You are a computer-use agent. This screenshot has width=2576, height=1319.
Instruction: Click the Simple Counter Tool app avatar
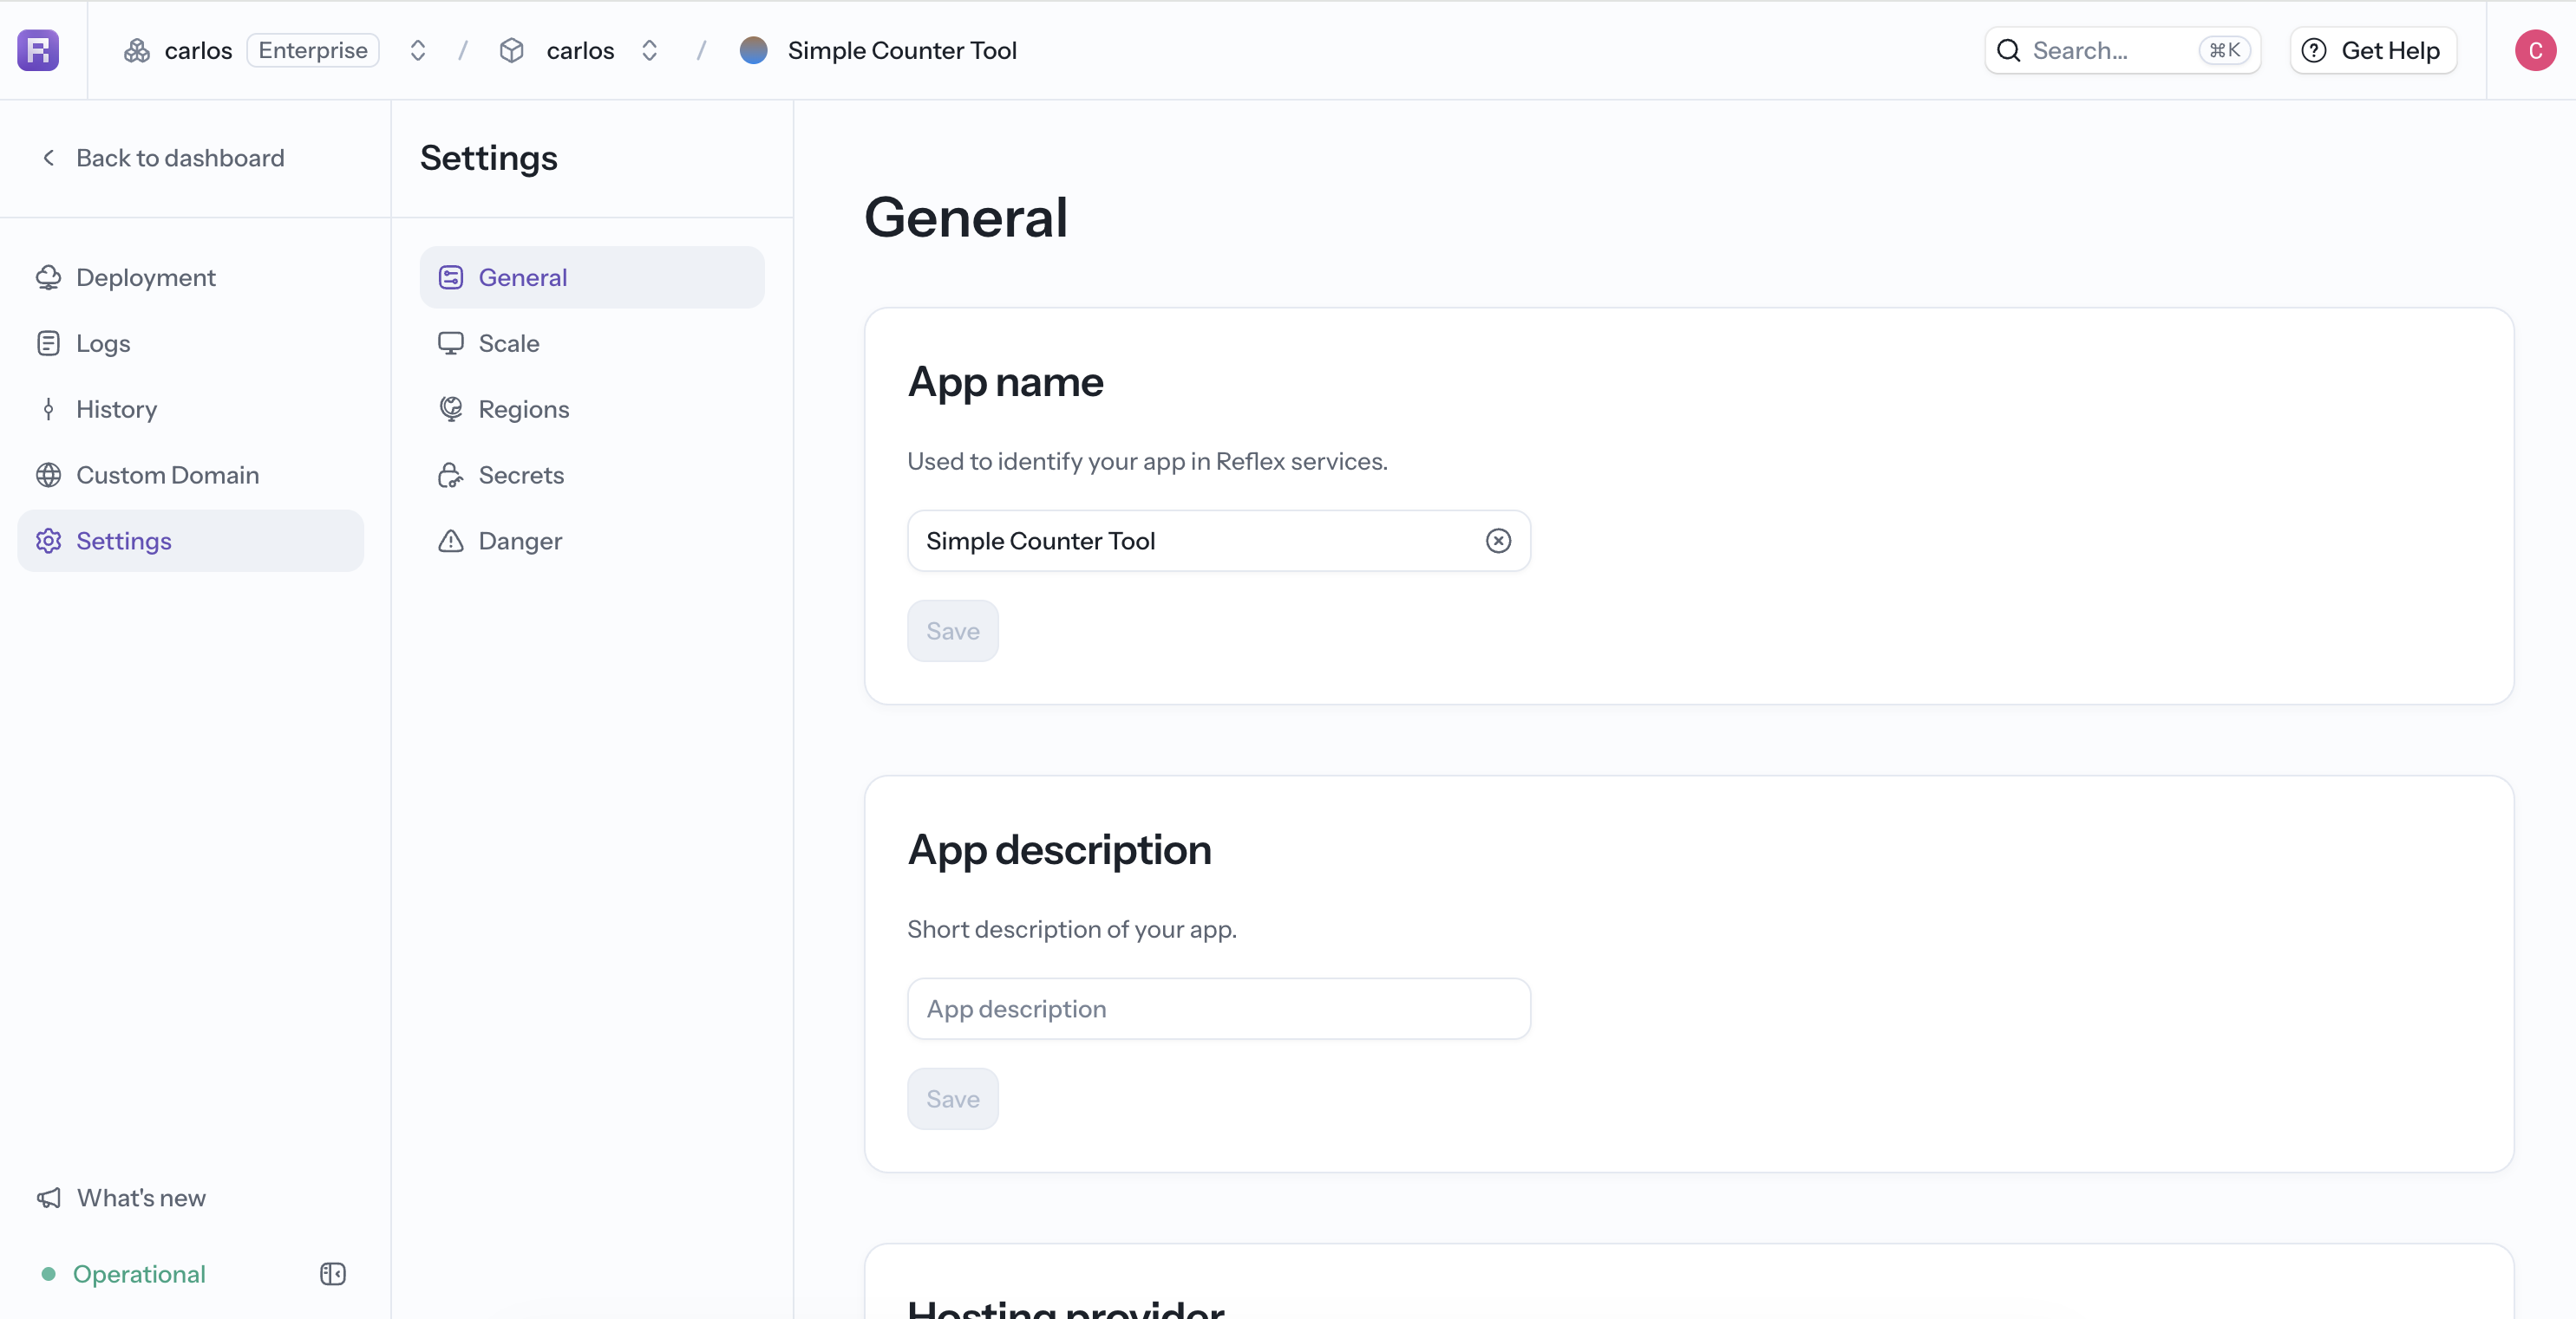tap(753, 50)
